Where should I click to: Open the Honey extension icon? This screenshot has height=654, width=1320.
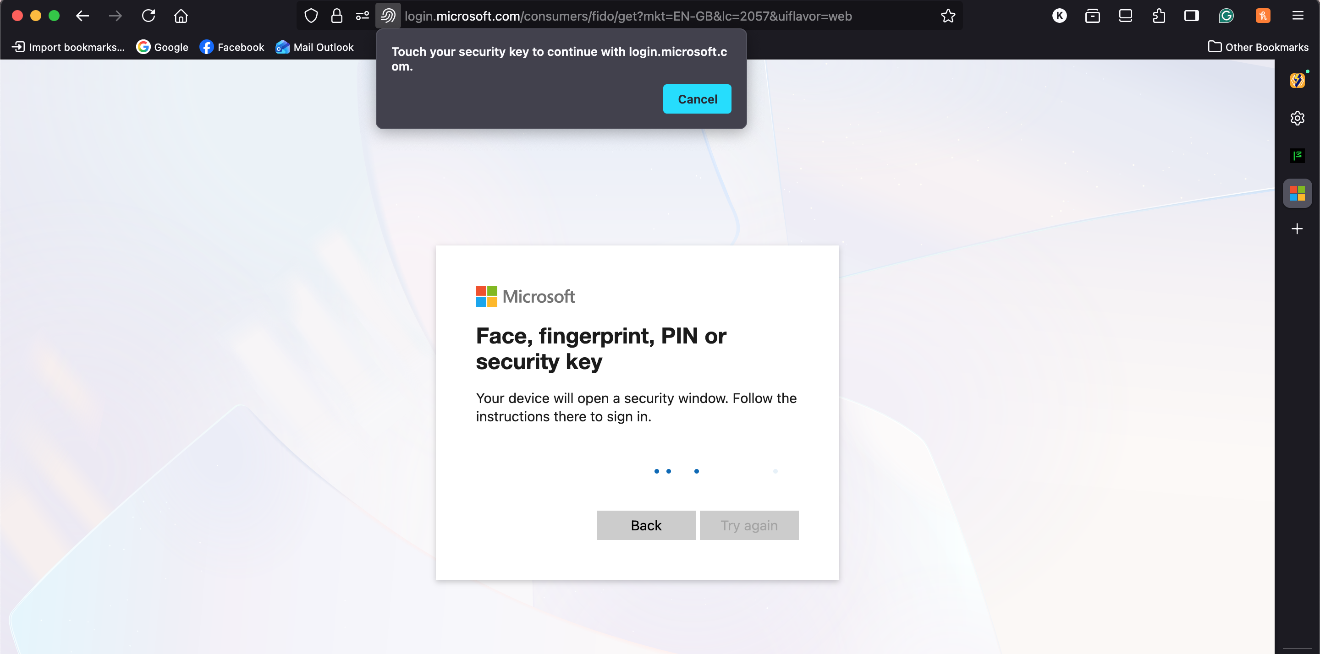1263,16
